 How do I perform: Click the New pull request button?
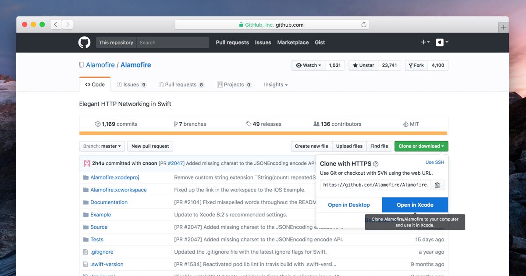coord(150,146)
